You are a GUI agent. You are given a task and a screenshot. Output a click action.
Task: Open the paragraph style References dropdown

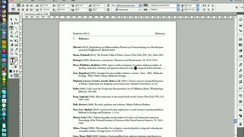(140, 6)
